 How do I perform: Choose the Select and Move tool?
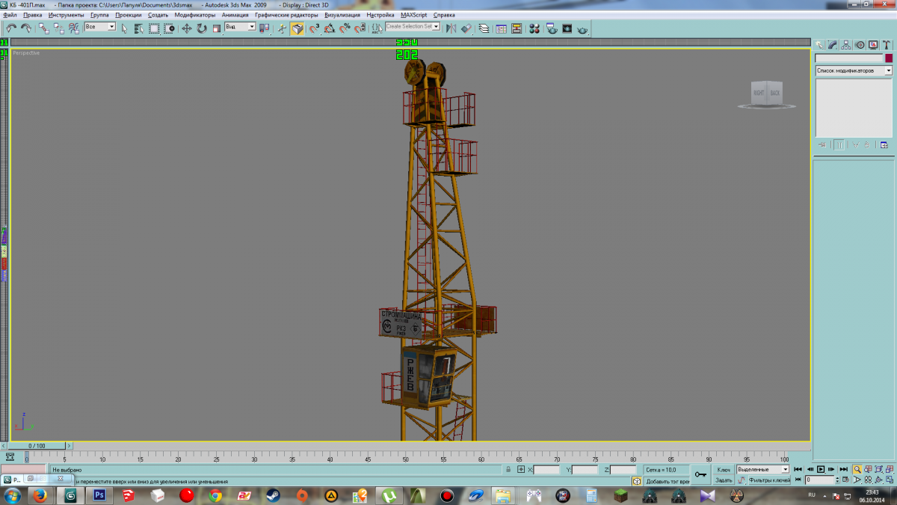pyautogui.click(x=187, y=28)
